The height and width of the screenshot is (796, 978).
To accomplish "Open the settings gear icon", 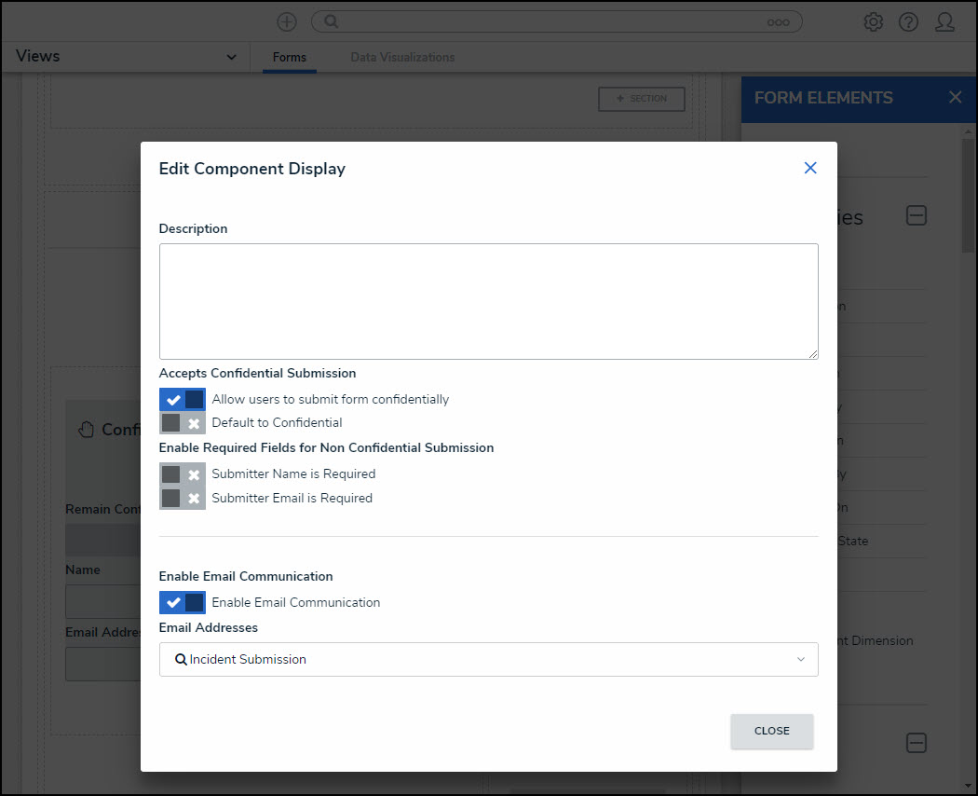I will pyautogui.click(x=873, y=22).
